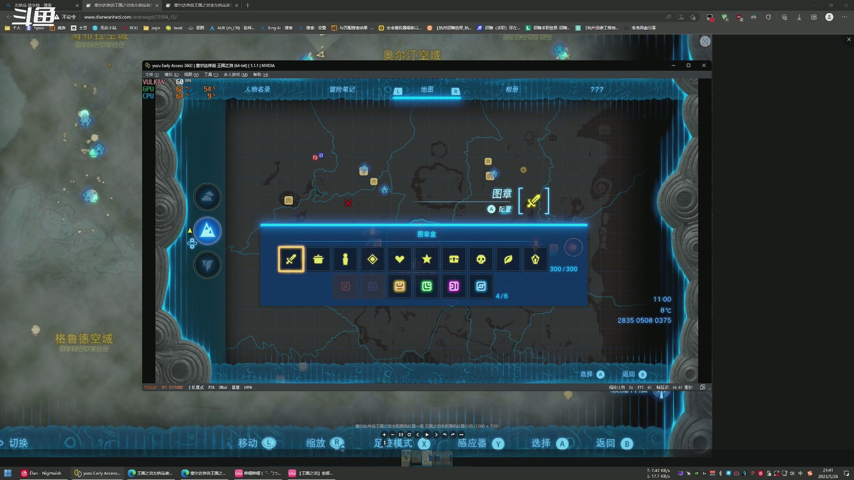Toggle SMAA anti-aliasing in status bar
This screenshot has height=480, width=854.
(223, 387)
